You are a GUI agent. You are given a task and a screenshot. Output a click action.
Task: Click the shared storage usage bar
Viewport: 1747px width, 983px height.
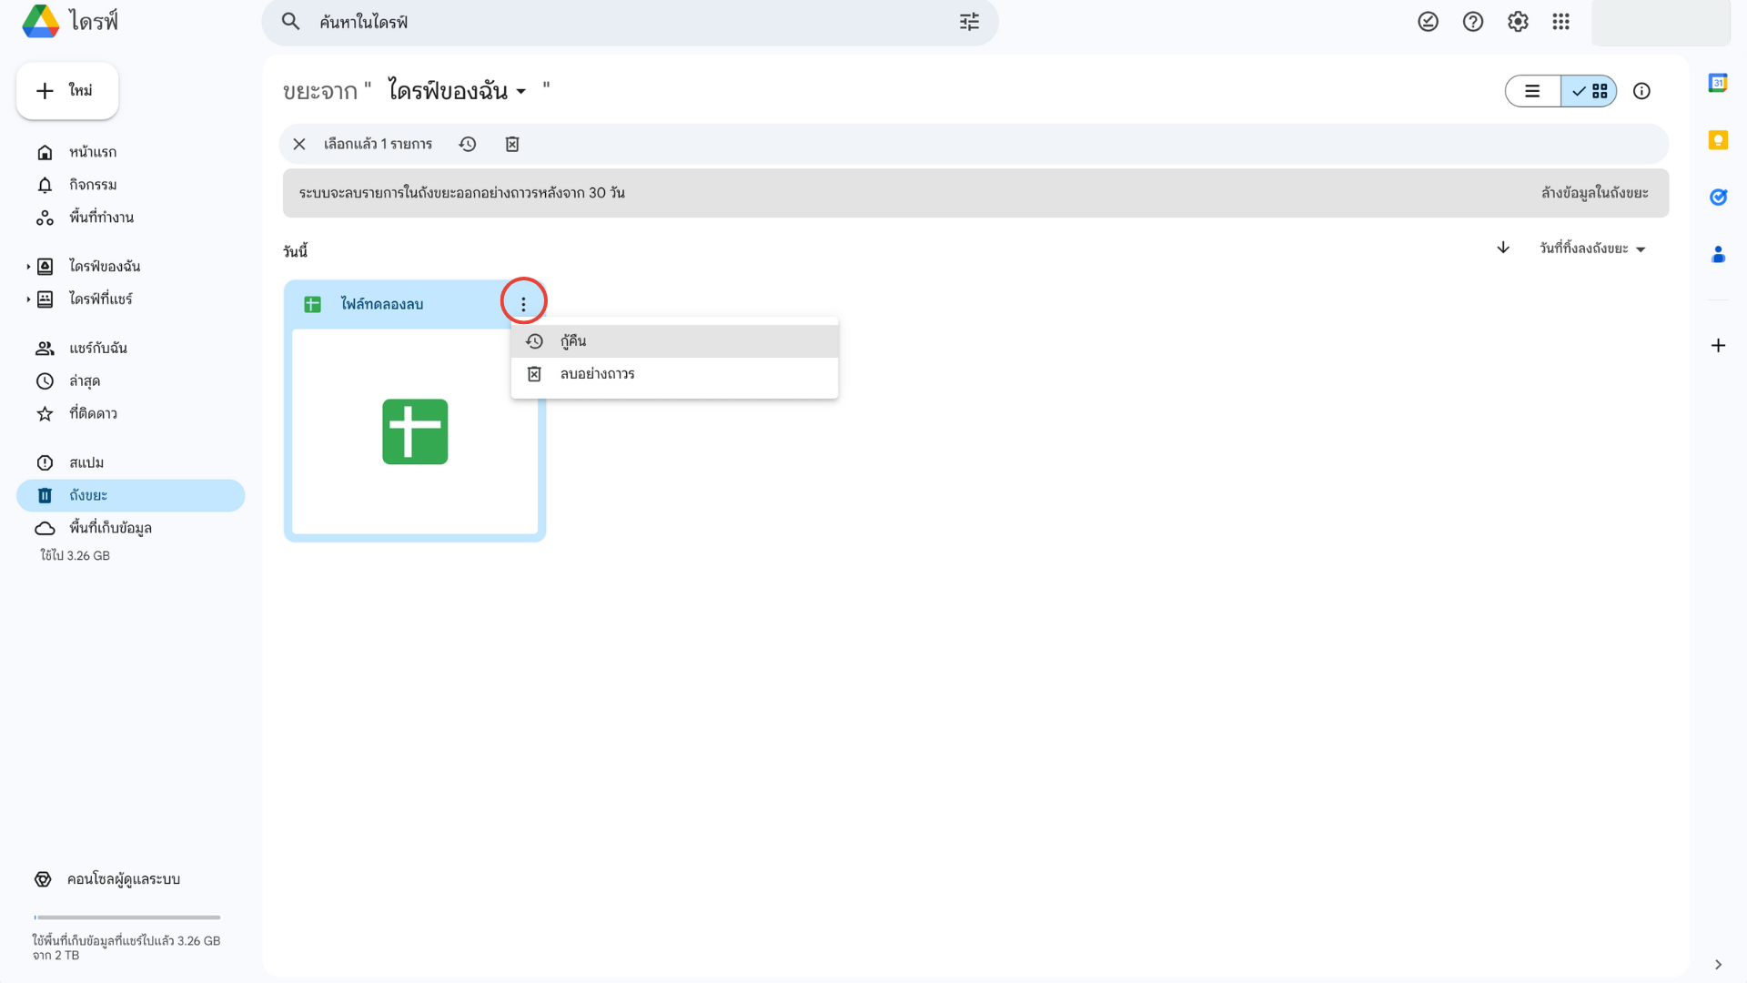tap(127, 917)
